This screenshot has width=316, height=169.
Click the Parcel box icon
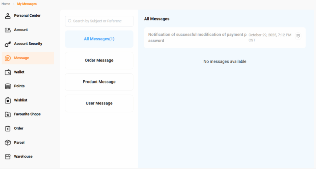(x=8, y=142)
